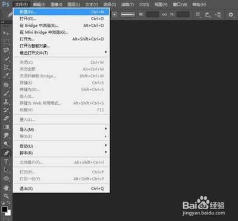The height and width of the screenshot is (221, 238).
Task: Click the foreground color swatch
Action: point(4,209)
